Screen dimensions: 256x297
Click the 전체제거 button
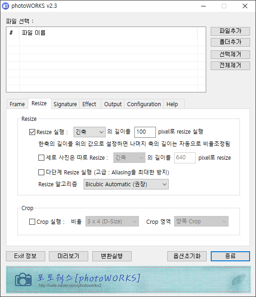point(230,65)
